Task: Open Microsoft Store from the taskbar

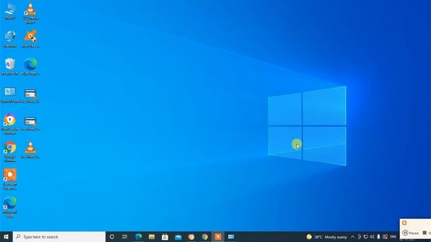Action: pyautogui.click(x=165, y=237)
